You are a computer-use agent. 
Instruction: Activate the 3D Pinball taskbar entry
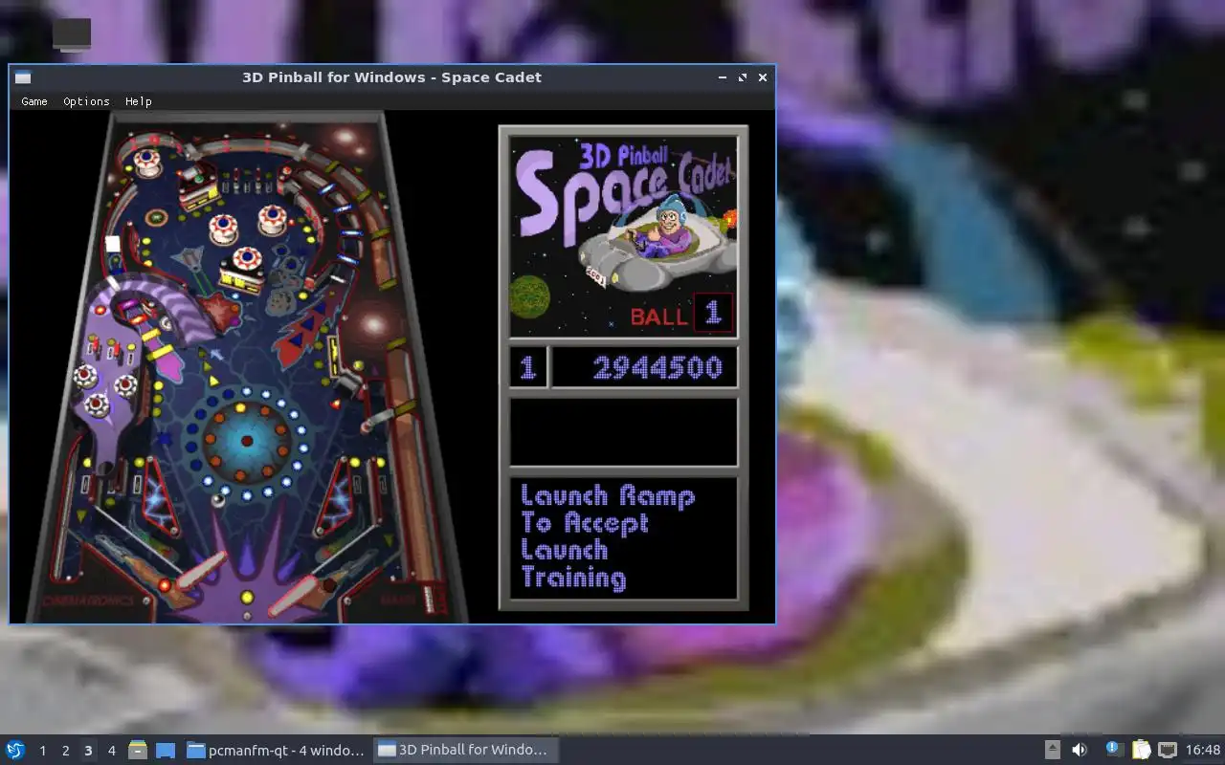click(x=465, y=750)
